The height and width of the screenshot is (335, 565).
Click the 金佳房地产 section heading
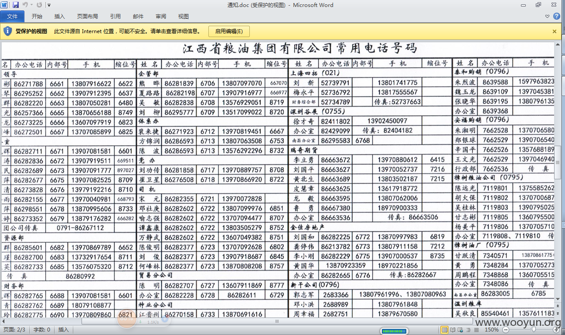coord(307,227)
